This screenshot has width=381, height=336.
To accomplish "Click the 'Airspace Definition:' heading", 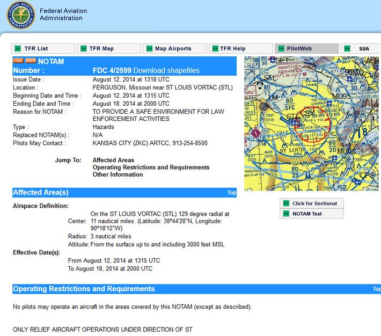I will click(x=41, y=206).
